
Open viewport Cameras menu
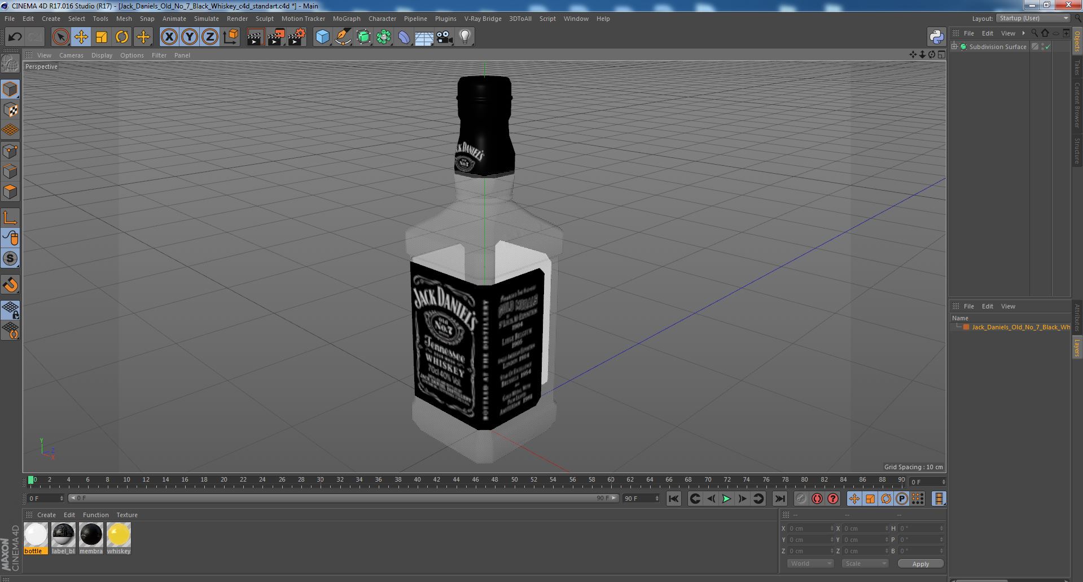pyautogui.click(x=71, y=55)
